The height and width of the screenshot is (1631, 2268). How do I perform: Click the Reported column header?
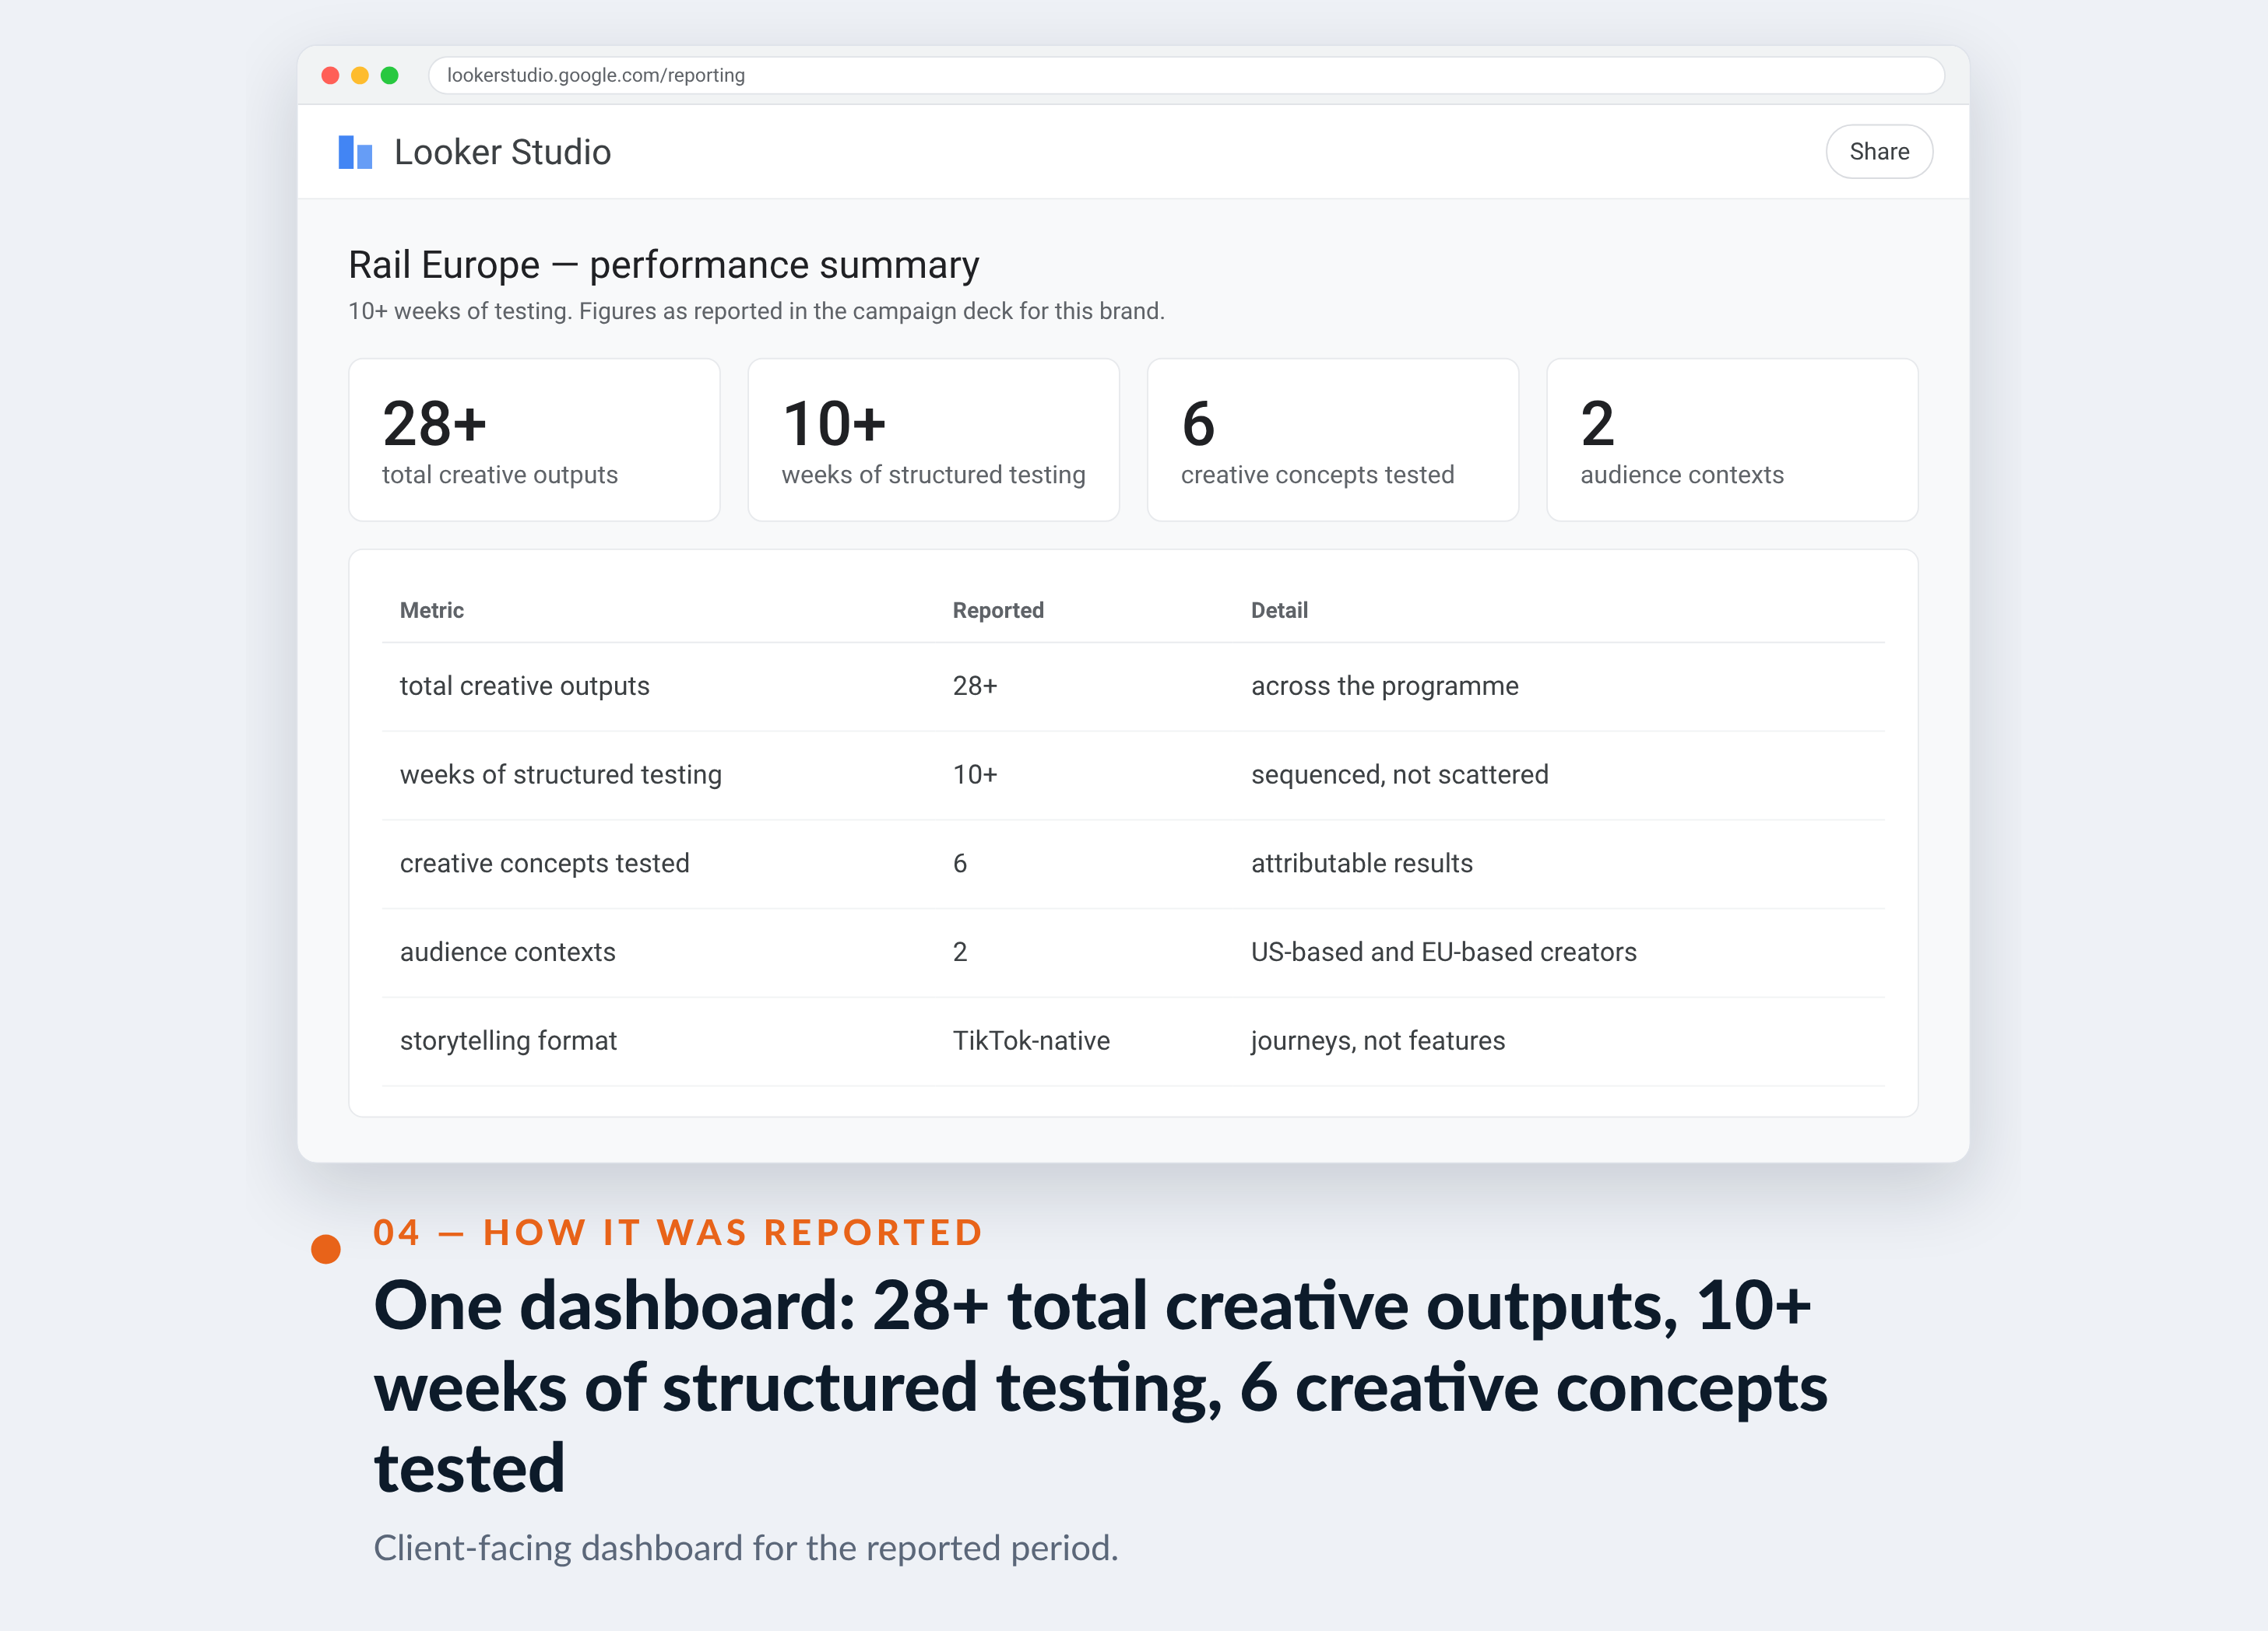click(998, 611)
